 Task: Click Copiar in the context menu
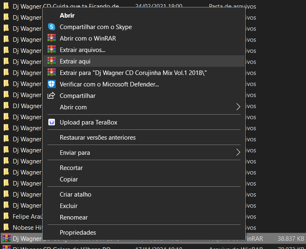(x=69, y=179)
